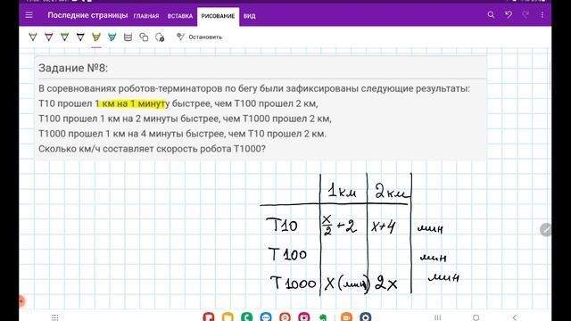Select the brown pen tool
Image resolution: width=571 pixels, height=321 pixels.
coord(33,37)
